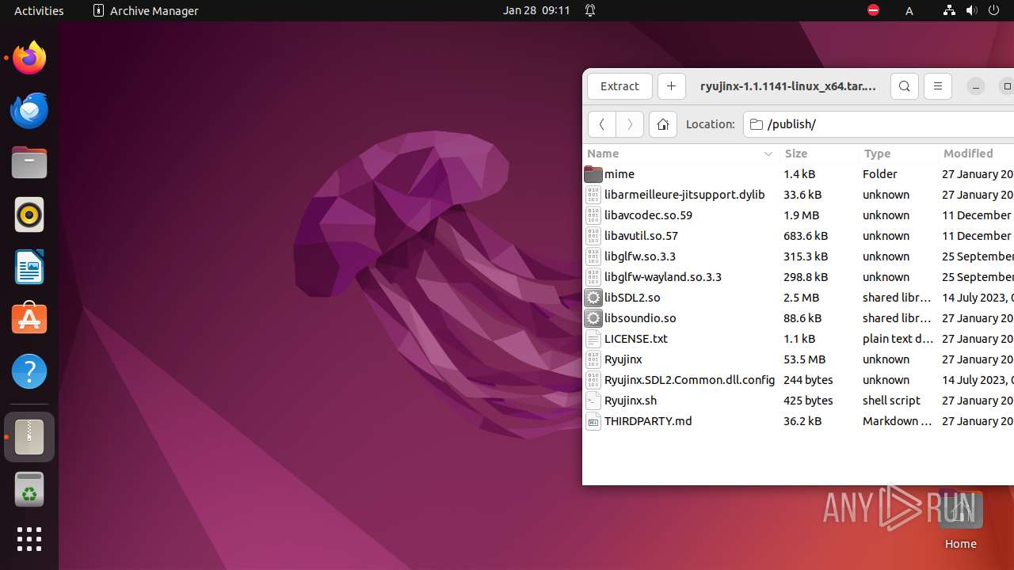
Task: Open the Trash from the dock
Action: (x=29, y=489)
